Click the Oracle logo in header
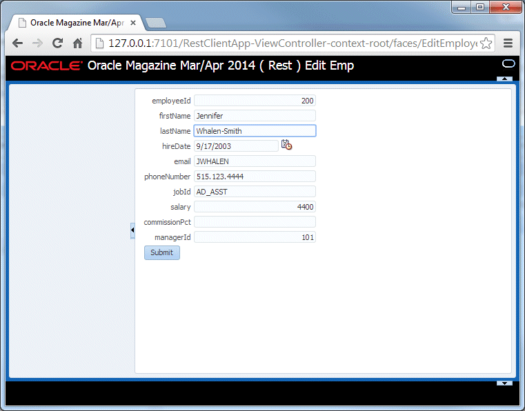Screen dimensions: 525x411 click(46, 66)
